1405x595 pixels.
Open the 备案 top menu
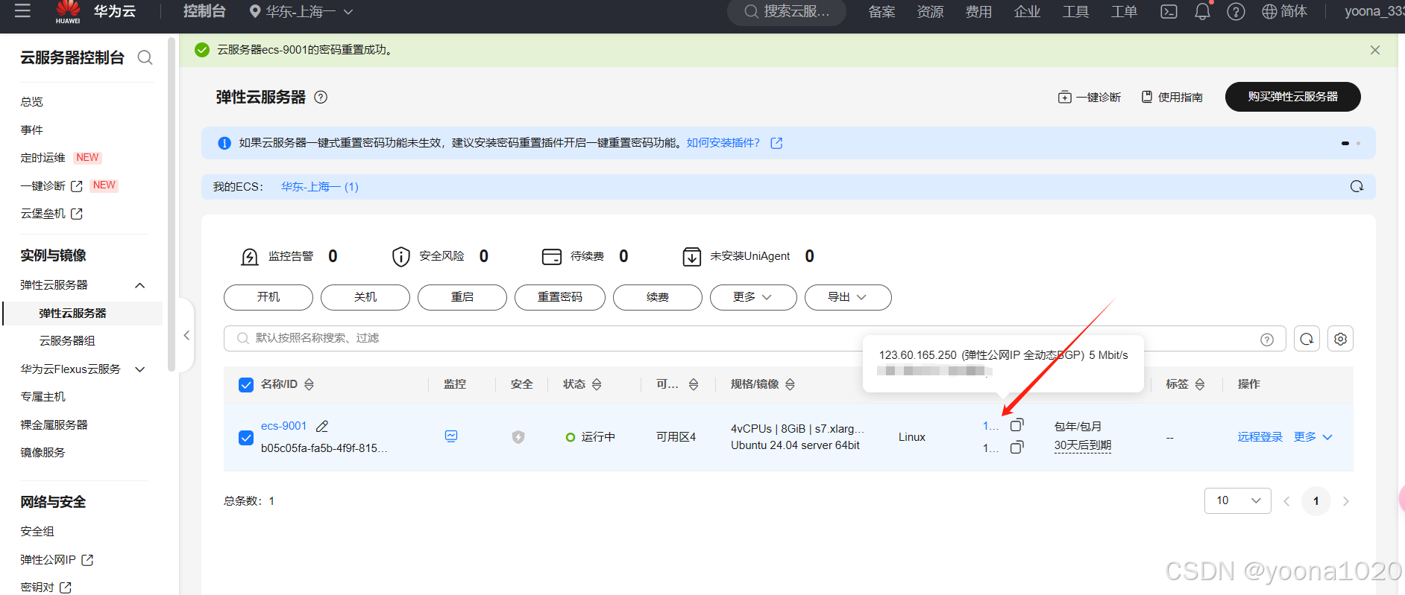[881, 12]
